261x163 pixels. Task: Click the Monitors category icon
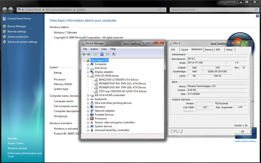coord(92,107)
